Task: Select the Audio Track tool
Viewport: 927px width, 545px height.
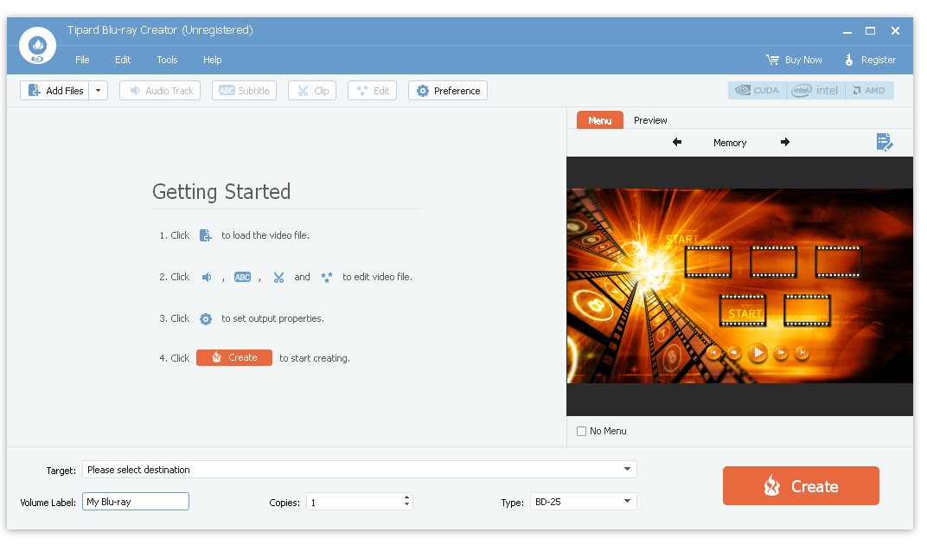Action: pos(159,90)
